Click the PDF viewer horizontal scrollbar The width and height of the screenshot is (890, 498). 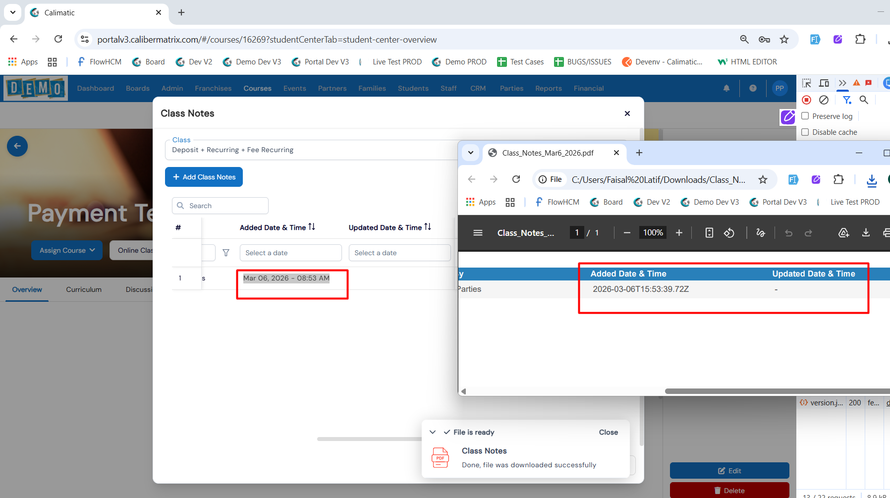click(x=777, y=391)
